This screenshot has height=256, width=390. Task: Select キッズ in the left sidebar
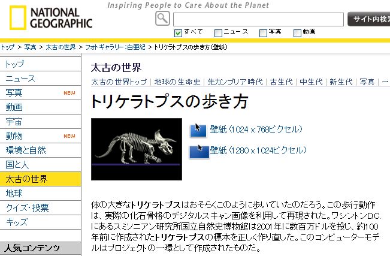[40, 222]
